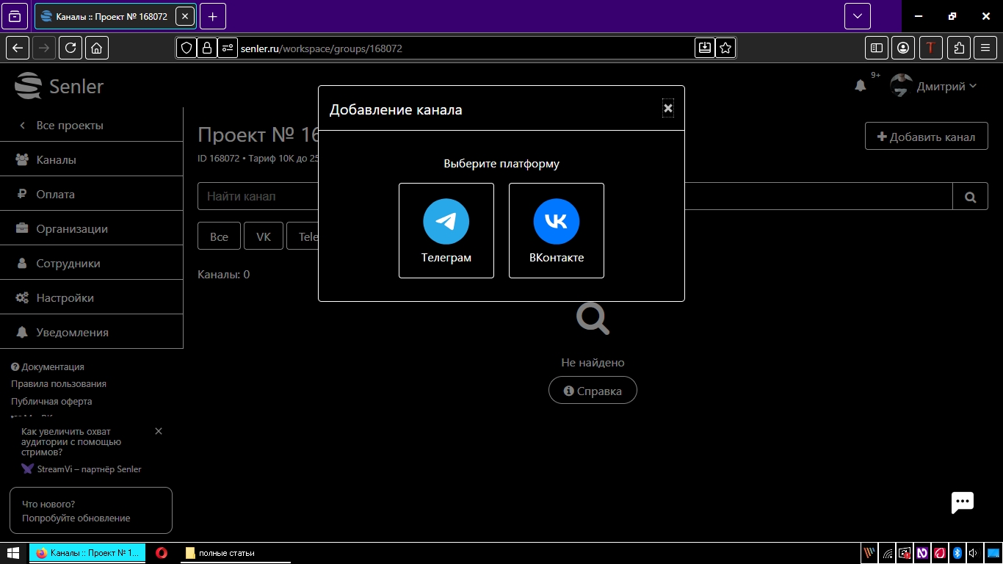Click the search magnifier button
This screenshot has height=564, width=1003.
pos(970,197)
